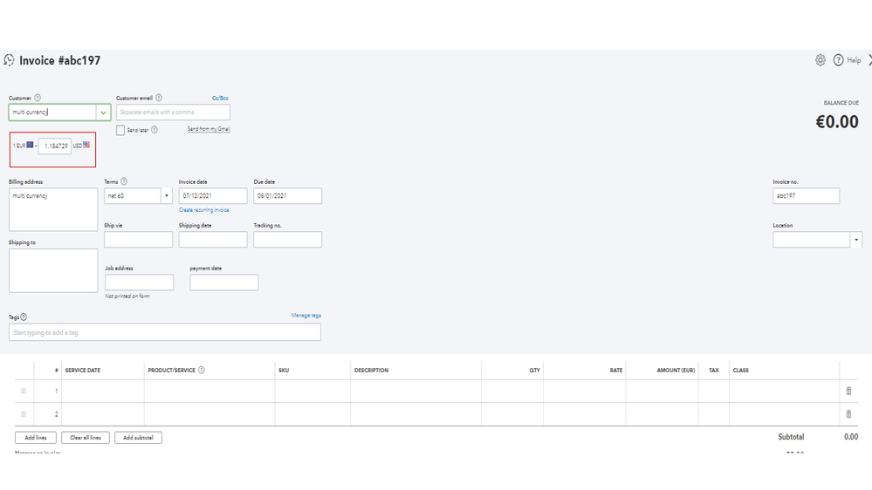The width and height of the screenshot is (872, 490).
Task: Click the SKU column header
Action: pos(284,370)
